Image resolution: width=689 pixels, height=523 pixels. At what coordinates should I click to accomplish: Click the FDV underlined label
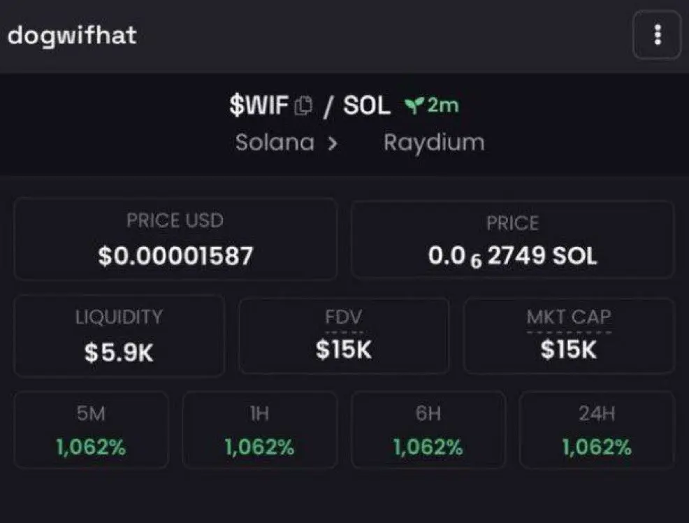pos(344,317)
